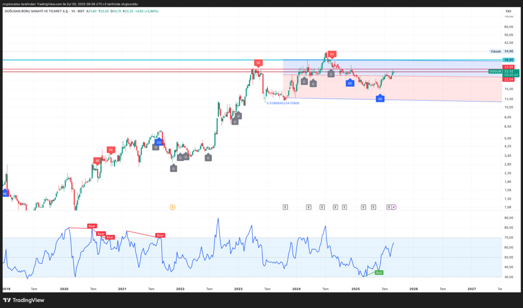
Task: Select blue BE marker at the 12,00 level
Action: pos(380,98)
